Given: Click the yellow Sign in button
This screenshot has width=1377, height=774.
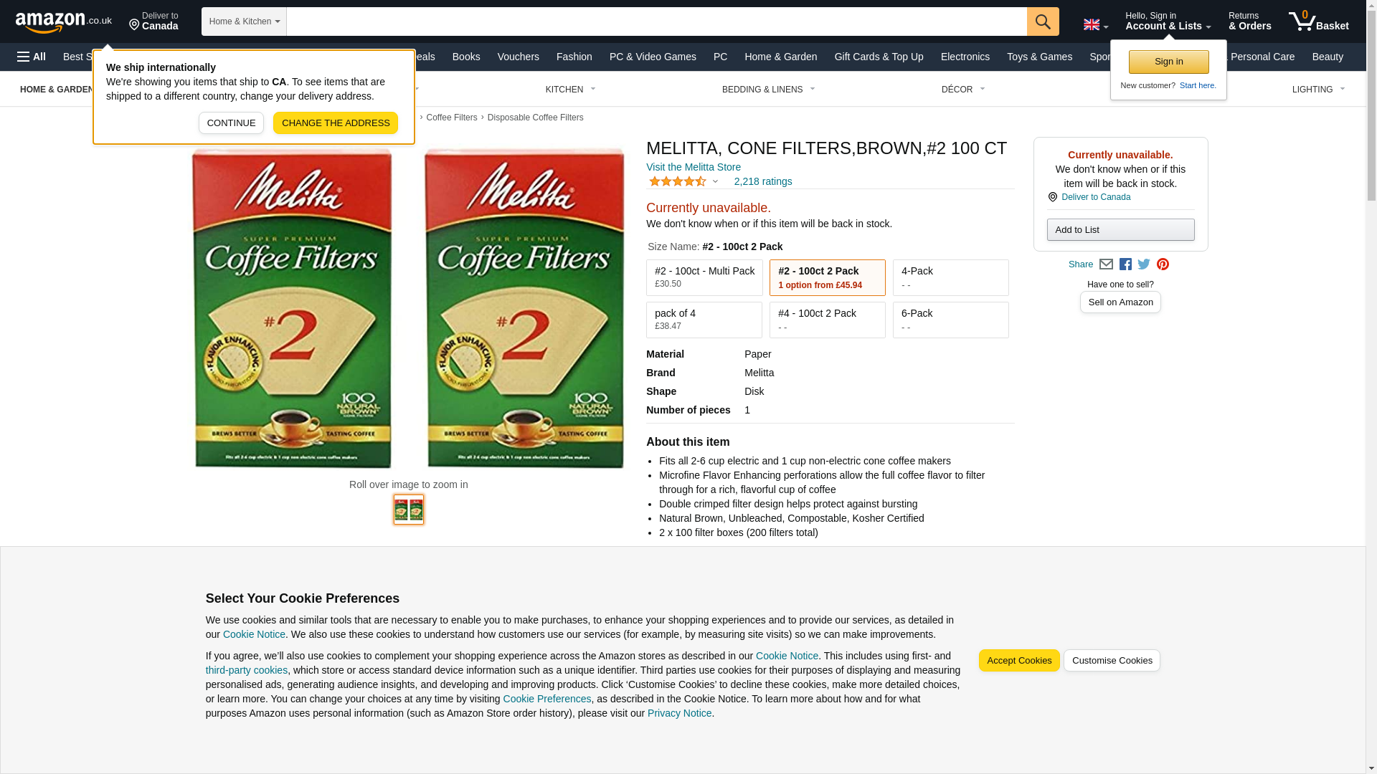Looking at the screenshot, I should pyautogui.click(x=1168, y=62).
